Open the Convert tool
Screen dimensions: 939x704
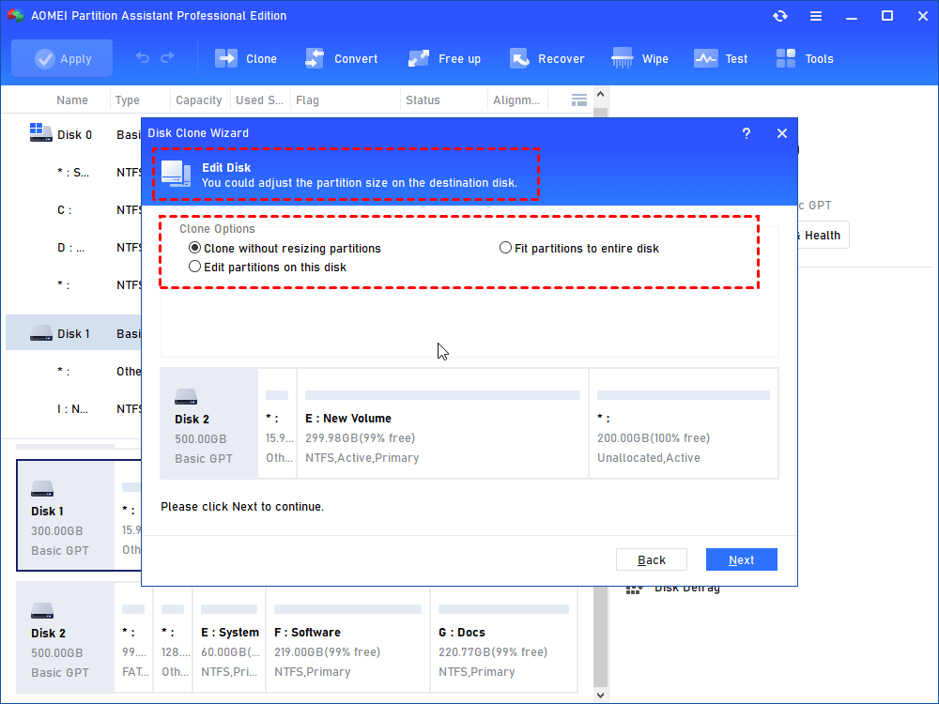(315, 58)
